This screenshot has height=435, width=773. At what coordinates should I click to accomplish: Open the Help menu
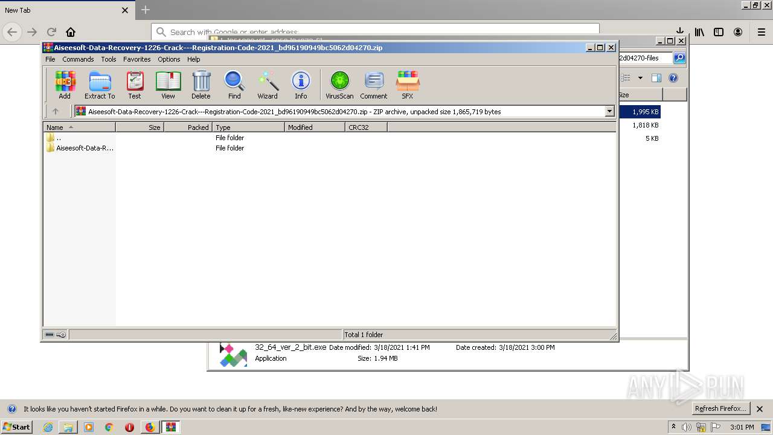tap(193, 59)
